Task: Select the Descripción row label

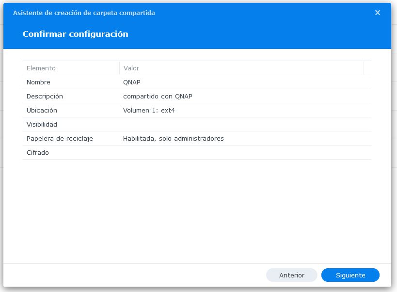Action: (45, 97)
